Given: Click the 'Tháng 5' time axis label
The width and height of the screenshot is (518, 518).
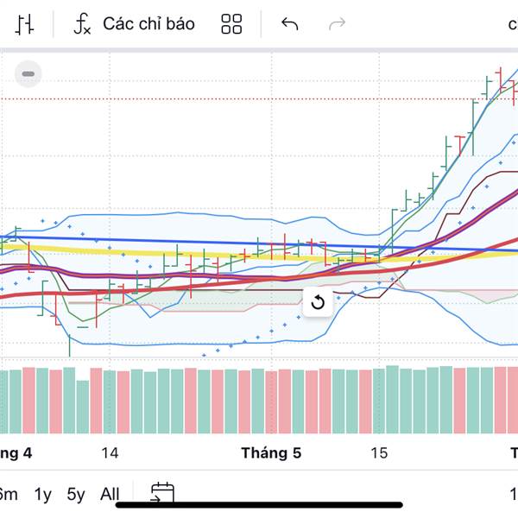Looking at the screenshot, I should (271, 453).
